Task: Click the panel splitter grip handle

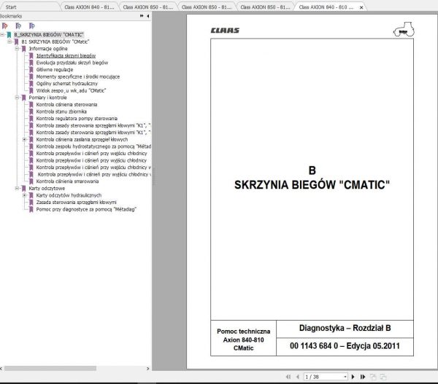Action: point(153,176)
